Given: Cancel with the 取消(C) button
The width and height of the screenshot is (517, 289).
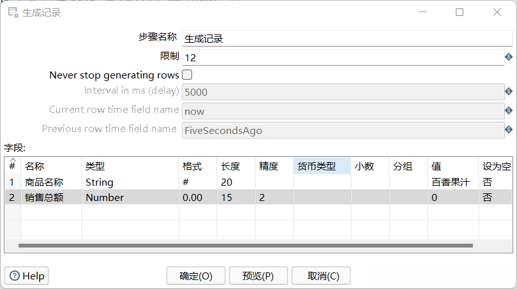Looking at the screenshot, I should (x=321, y=276).
